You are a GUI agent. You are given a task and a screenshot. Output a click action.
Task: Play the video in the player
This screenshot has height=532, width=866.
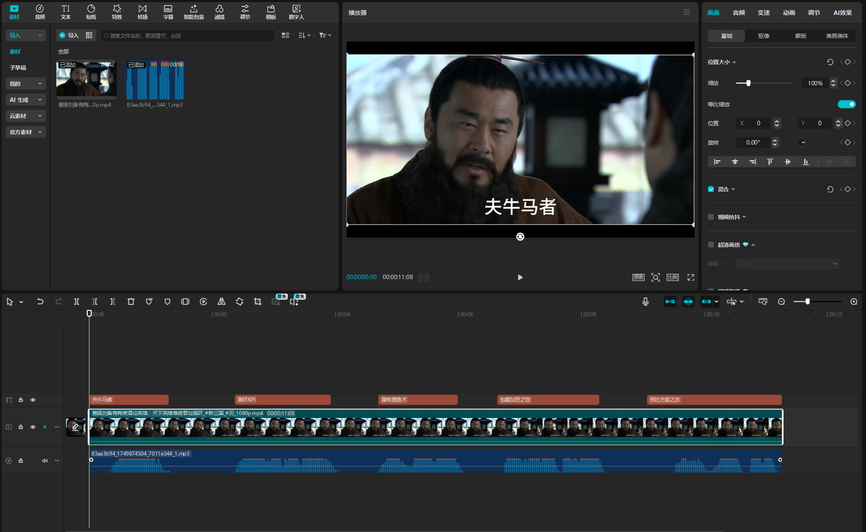520,277
